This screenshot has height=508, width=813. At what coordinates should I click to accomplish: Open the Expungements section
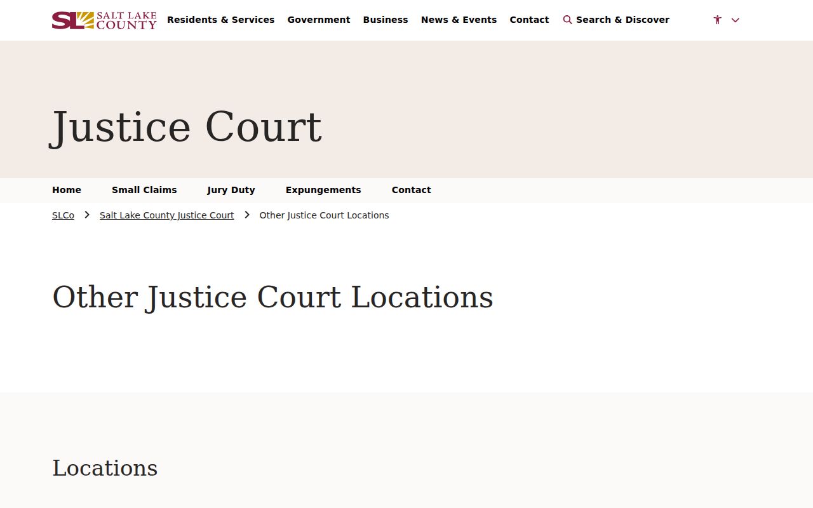(x=323, y=190)
